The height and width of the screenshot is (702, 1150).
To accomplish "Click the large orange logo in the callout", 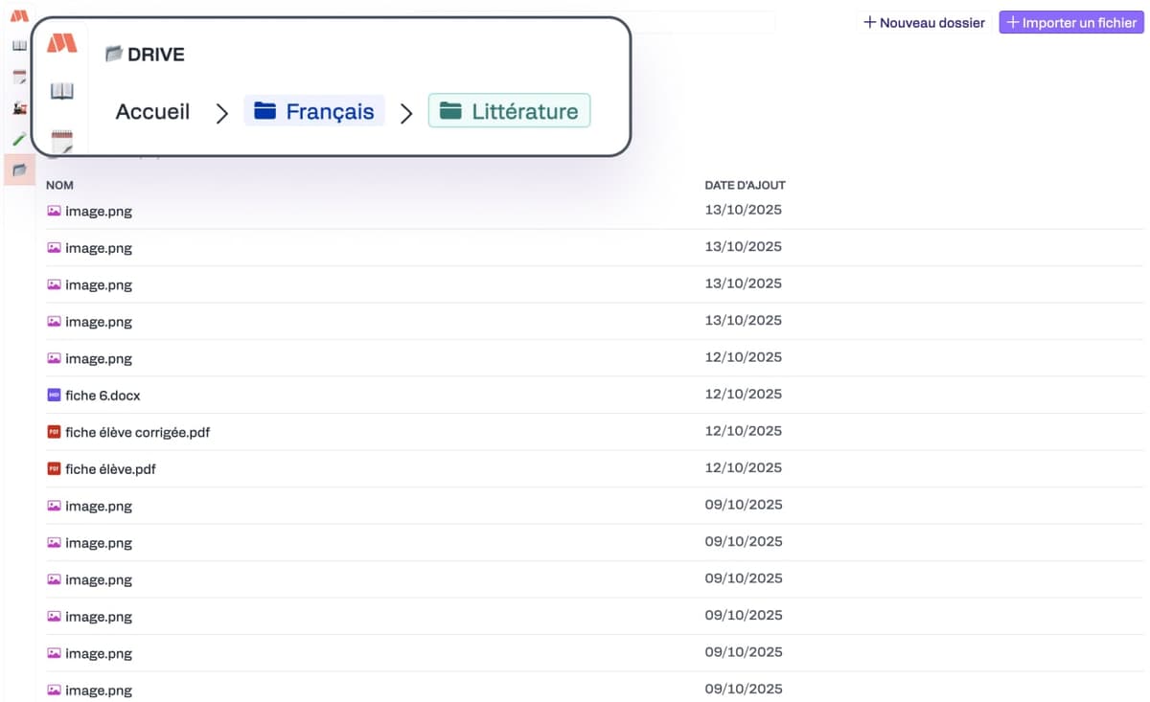I will (x=62, y=43).
